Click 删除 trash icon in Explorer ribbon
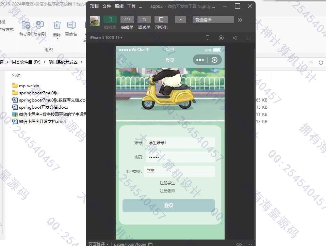Image resolution: width=326 pixels, height=246 pixels. tap(57, 26)
